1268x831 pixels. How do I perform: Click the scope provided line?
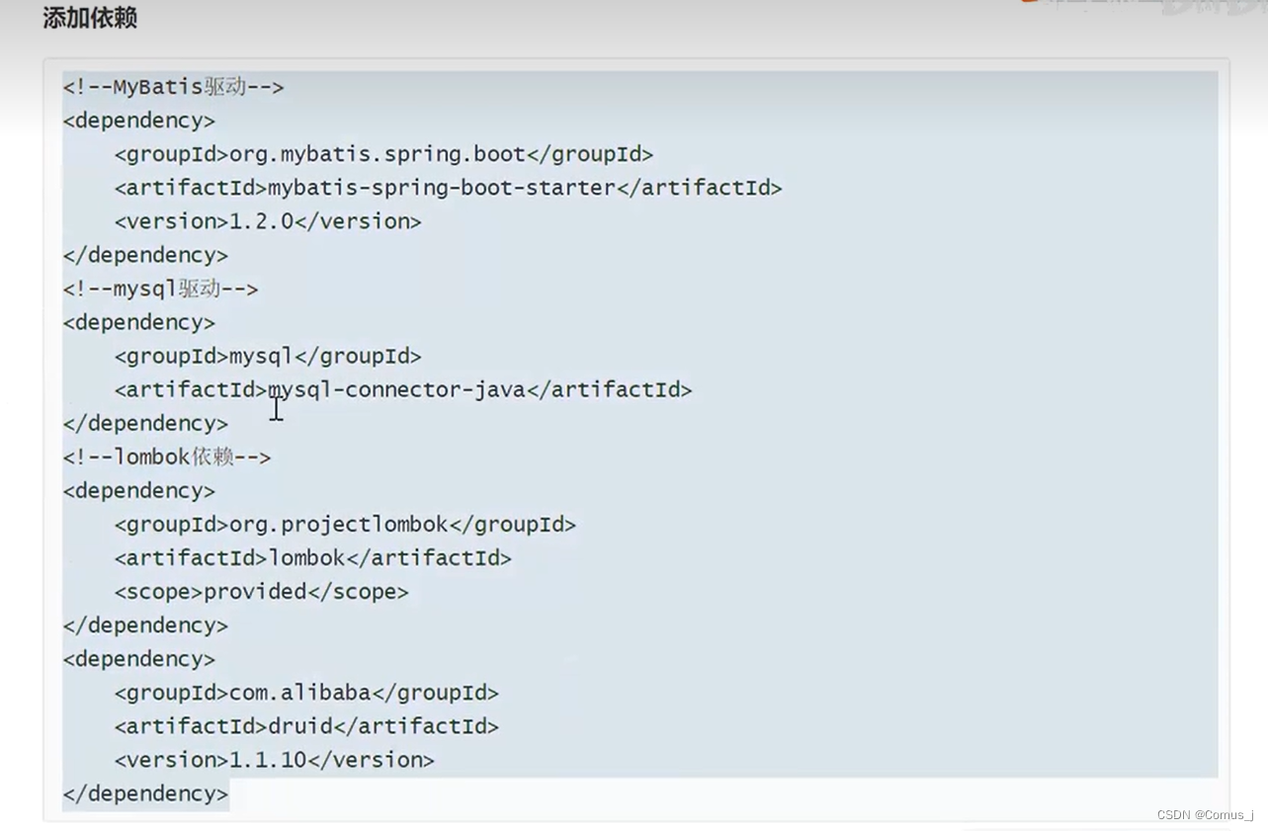tap(262, 591)
